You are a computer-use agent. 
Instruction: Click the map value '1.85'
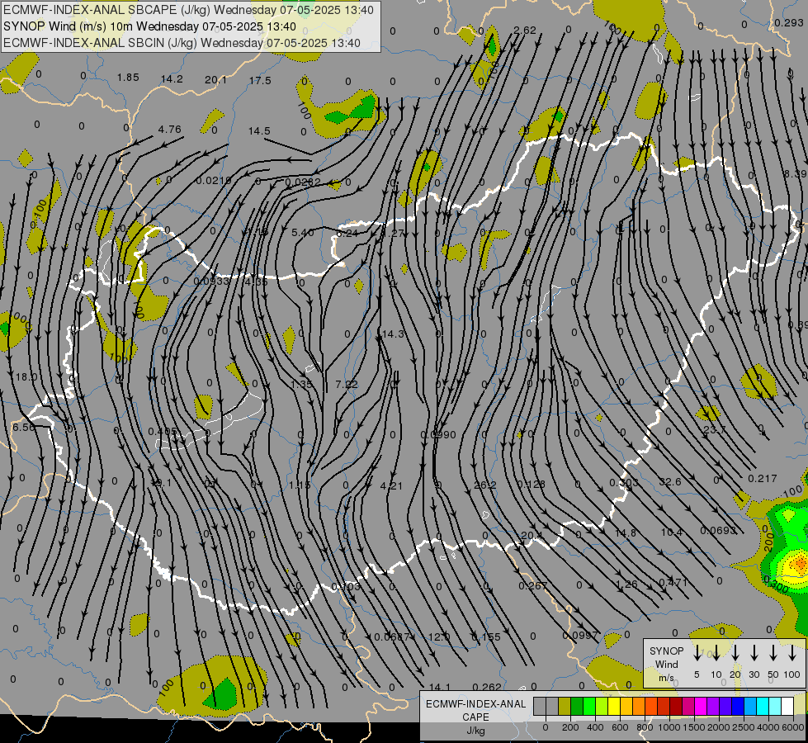tap(128, 78)
